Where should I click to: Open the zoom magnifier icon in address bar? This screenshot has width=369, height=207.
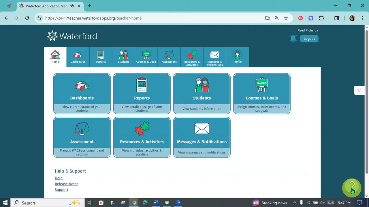tap(277, 18)
